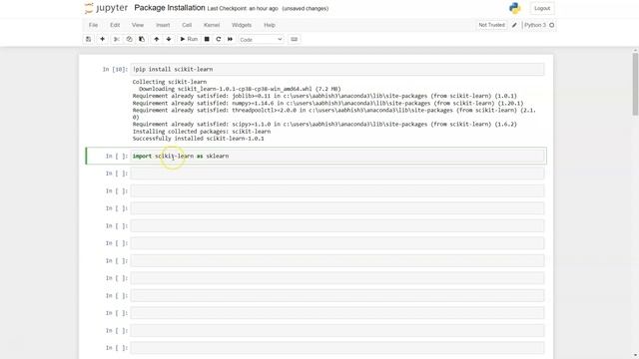Click the Python 3 kernel name
Viewport: 639px width, 359px height.
click(535, 25)
